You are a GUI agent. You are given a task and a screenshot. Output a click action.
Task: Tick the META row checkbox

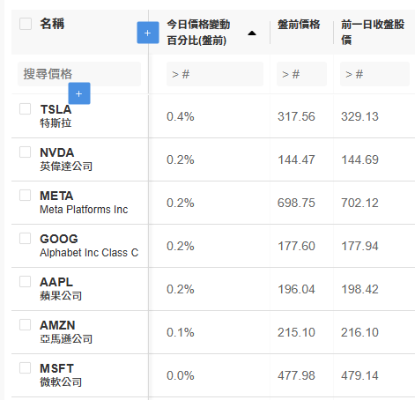pos(25,195)
